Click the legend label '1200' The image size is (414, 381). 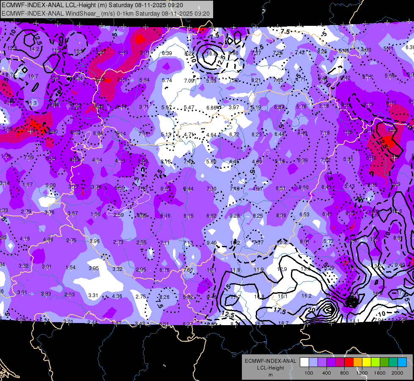(362, 373)
